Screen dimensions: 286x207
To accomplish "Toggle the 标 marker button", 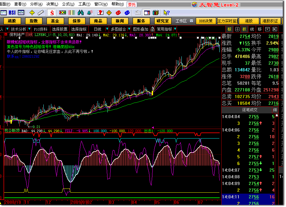I will 230,29.
